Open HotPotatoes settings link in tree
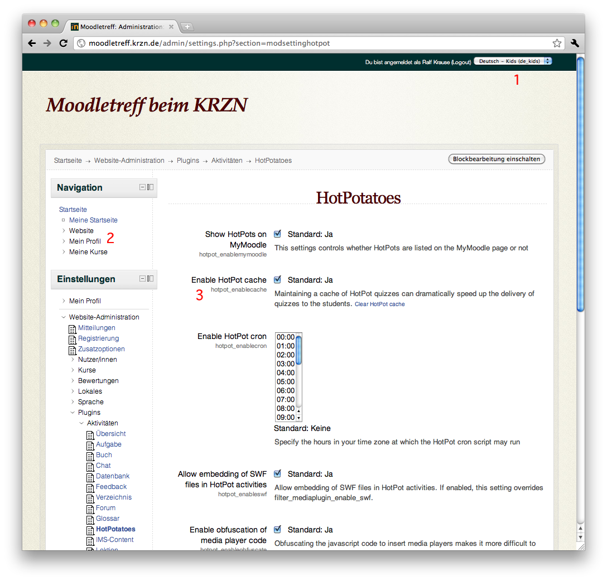The width and height of the screenshot is (607, 581). 115,529
